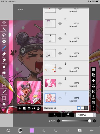
Task: Select the Bucket fill tool
Action: pyautogui.click(x=4, y=74)
